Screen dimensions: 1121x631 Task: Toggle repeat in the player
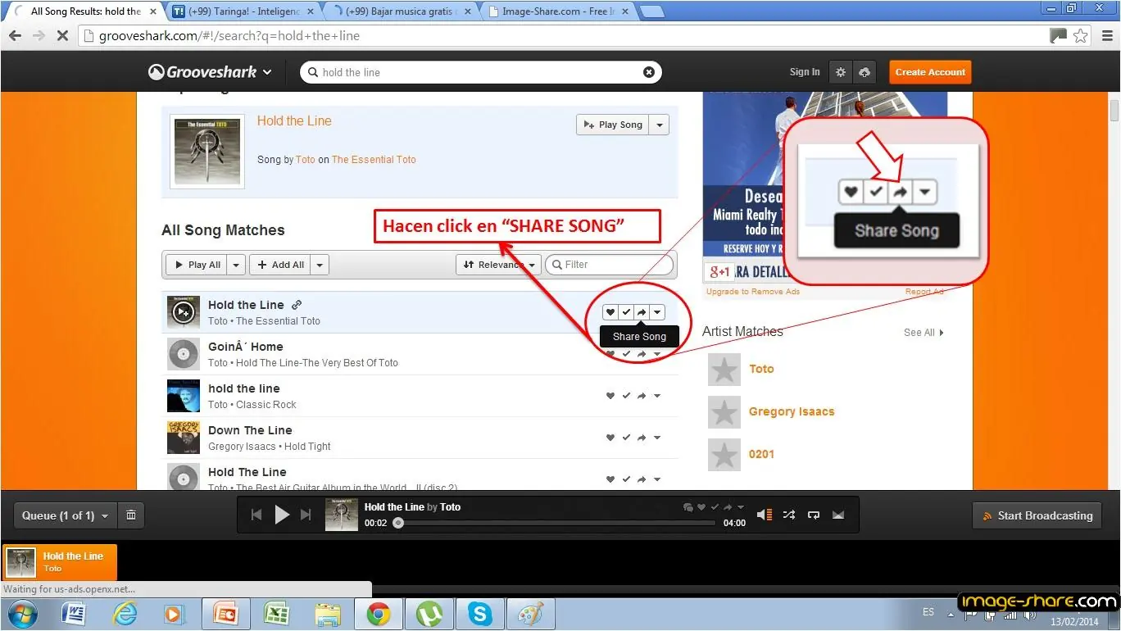click(x=814, y=515)
